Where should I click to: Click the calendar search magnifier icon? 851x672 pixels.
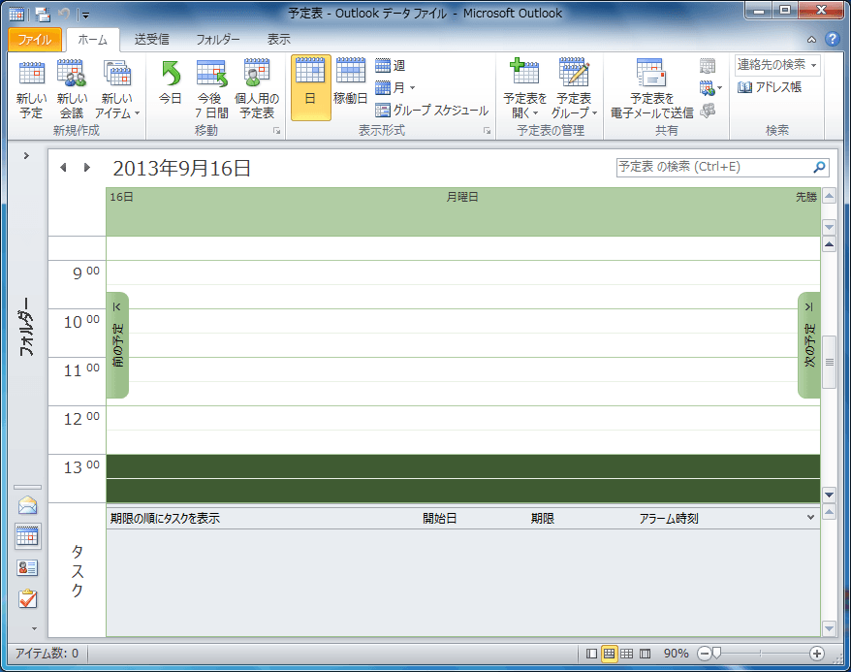click(819, 167)
